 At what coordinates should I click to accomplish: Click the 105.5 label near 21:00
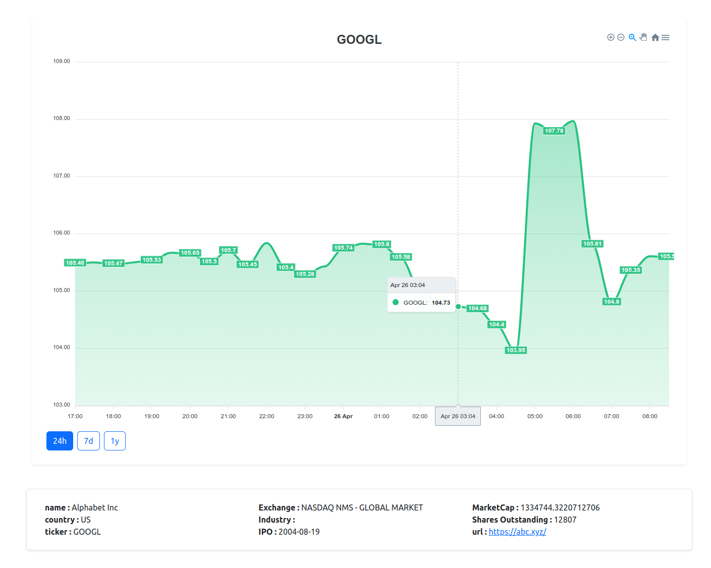tap(209, 261)
